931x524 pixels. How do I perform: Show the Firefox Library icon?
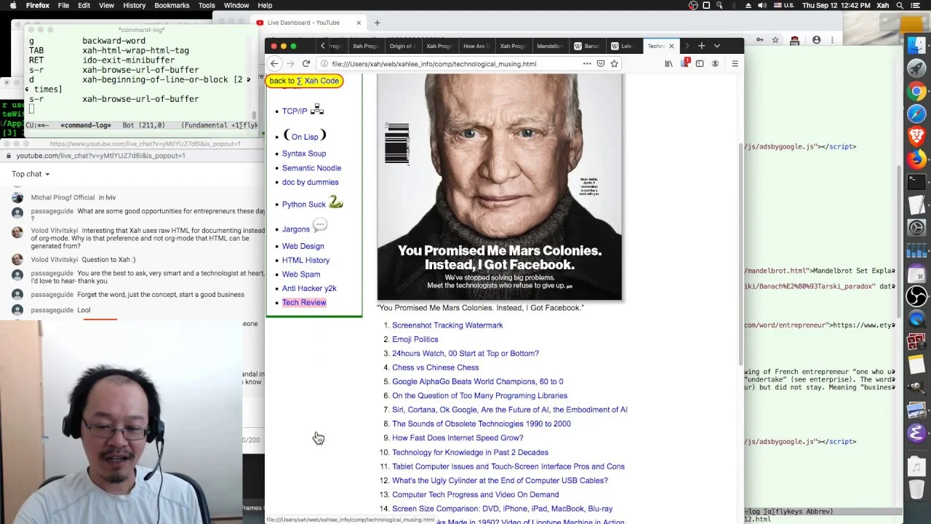pos(668,64)
